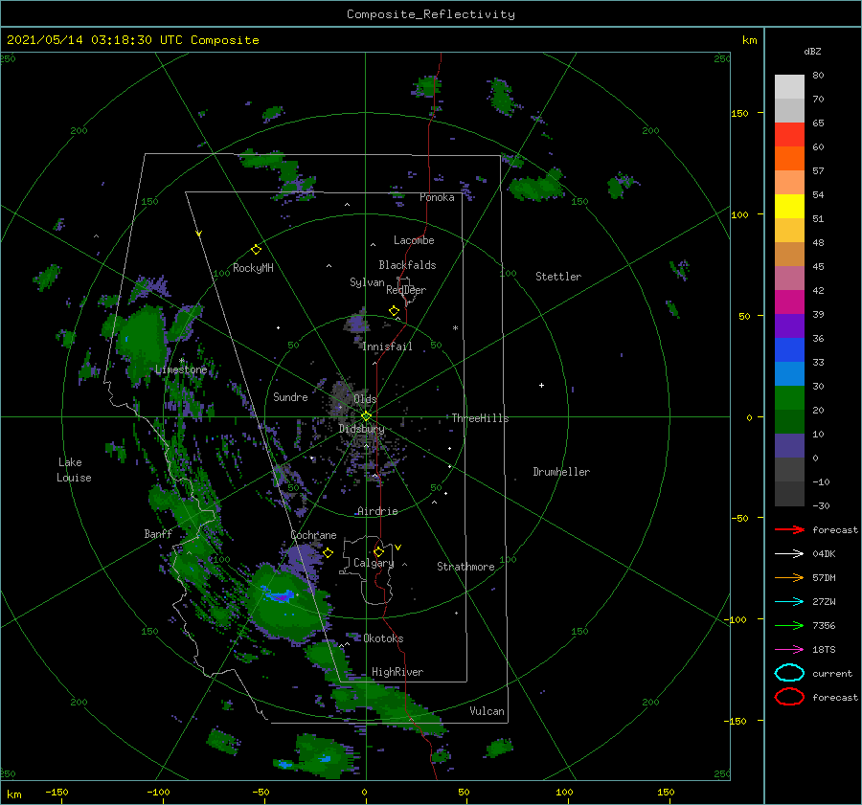
Task: Click the Banff town label
Action: point(158,533)
